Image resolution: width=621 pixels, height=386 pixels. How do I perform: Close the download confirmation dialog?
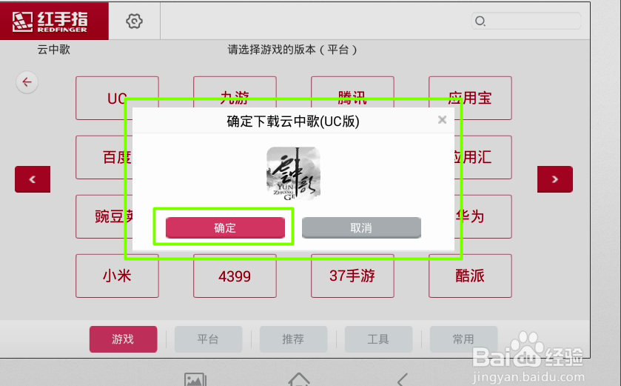(x=443, y=120)
